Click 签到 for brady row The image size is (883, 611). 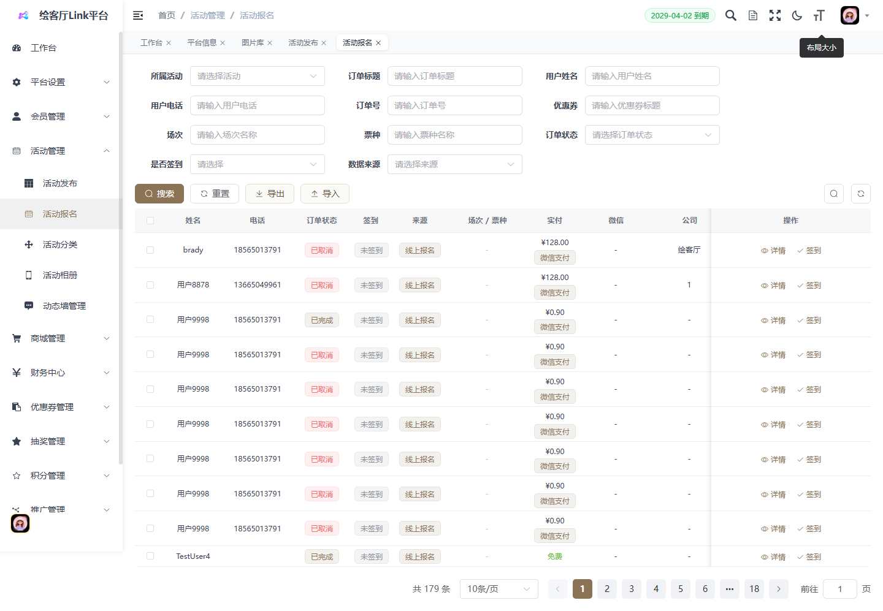coord(809,251)
